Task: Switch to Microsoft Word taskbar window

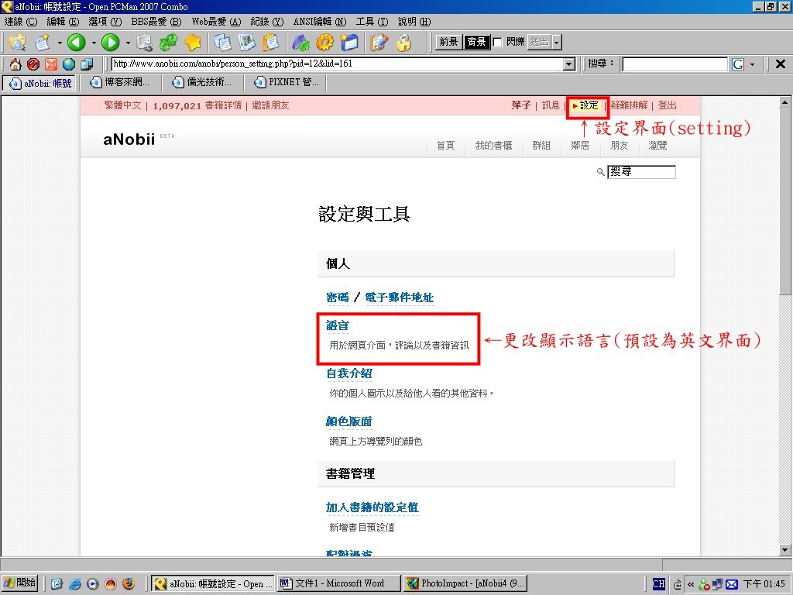Action: 339,583
